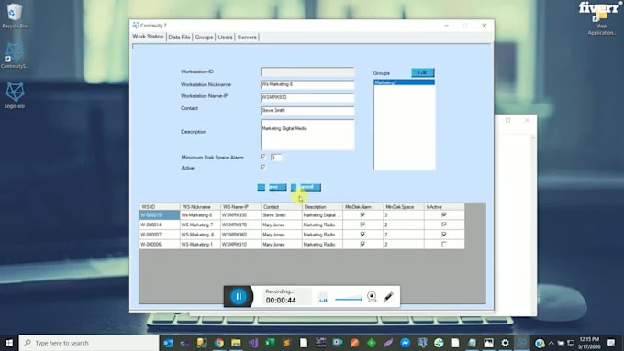The image size is (624, 351).
Task: Switch to the Groups tab
Action: tap(204, 37)
